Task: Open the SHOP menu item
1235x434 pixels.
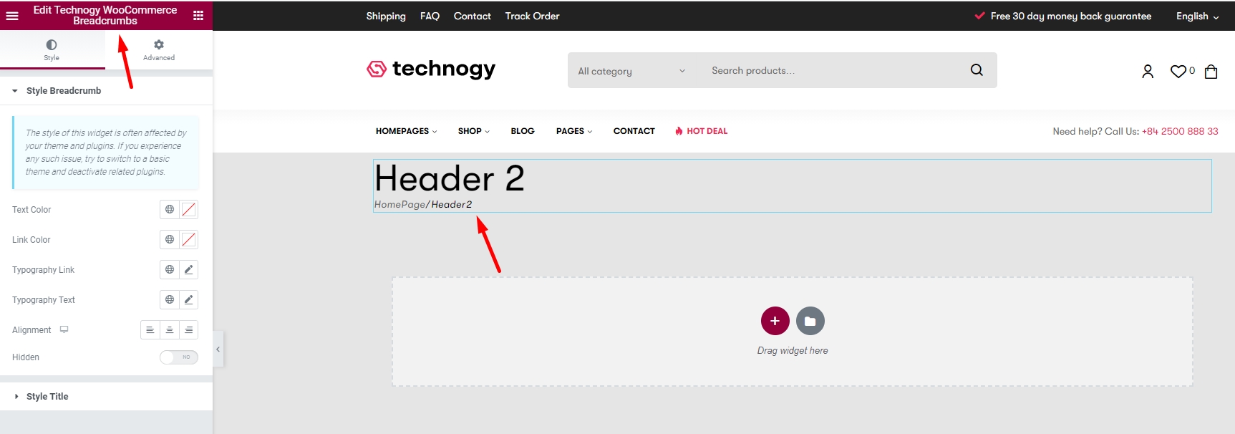Action: click(x=473, y=131)
